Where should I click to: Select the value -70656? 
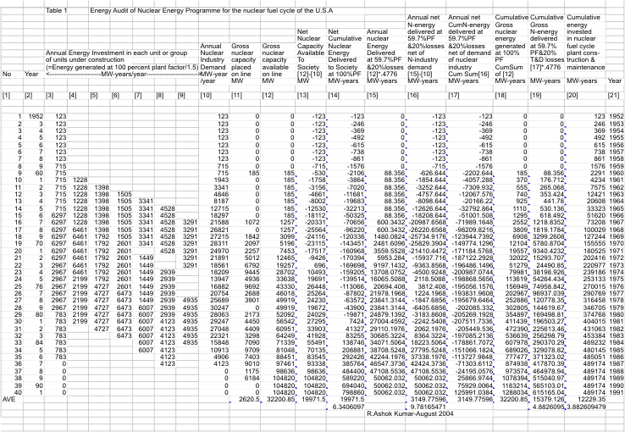click(355, 223)
